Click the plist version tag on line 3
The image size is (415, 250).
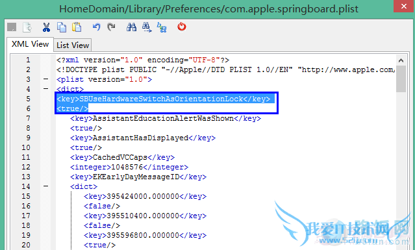[x=105, y=80]
